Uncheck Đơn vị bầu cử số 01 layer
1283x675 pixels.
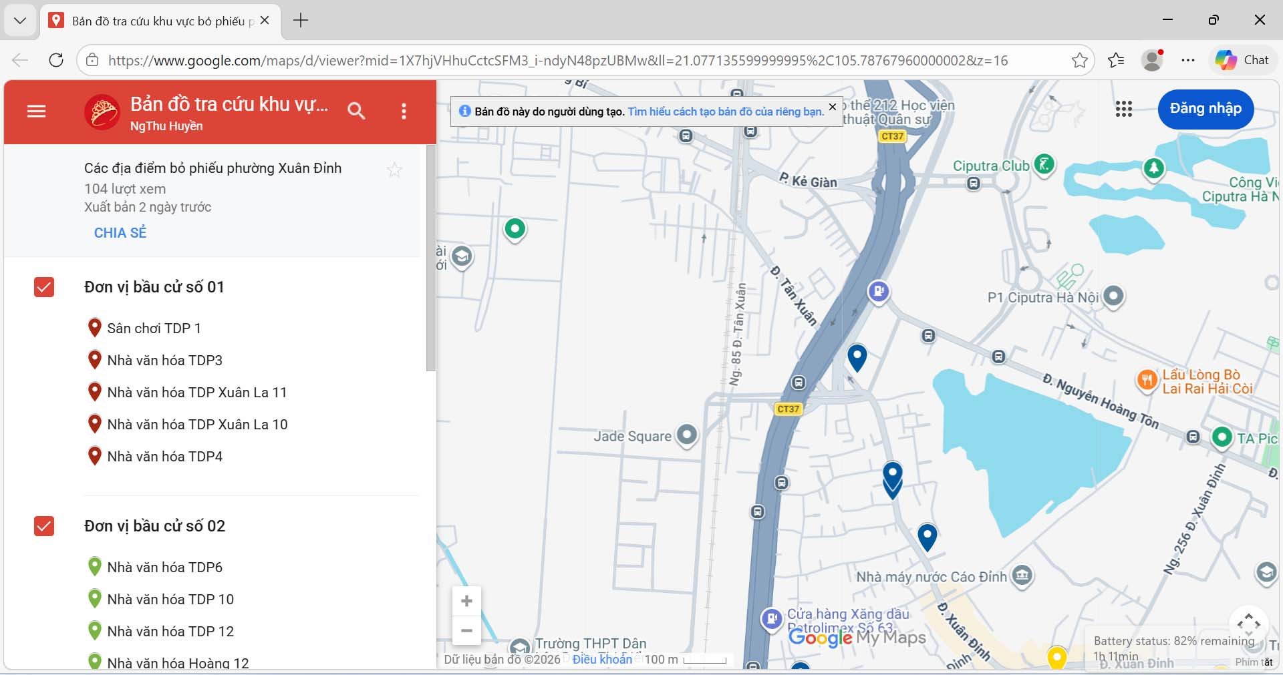point(44,287)
